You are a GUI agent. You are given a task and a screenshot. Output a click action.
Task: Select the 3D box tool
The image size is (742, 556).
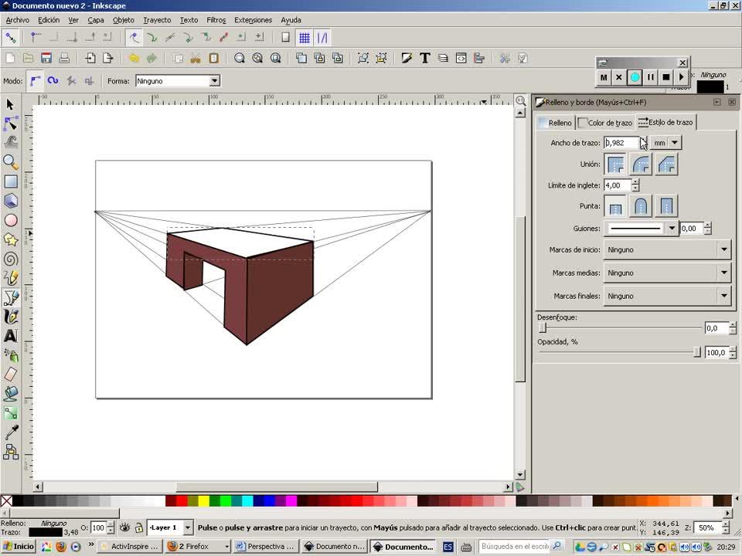coord(11,201)
